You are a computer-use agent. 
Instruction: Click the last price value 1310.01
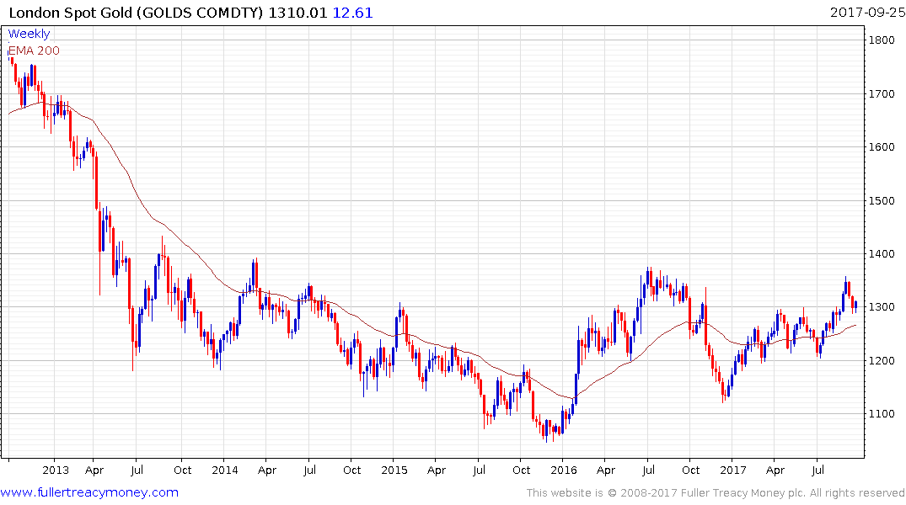coord(298,13)
